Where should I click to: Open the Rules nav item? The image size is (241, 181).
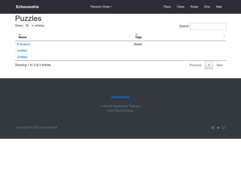coord(194,7)
